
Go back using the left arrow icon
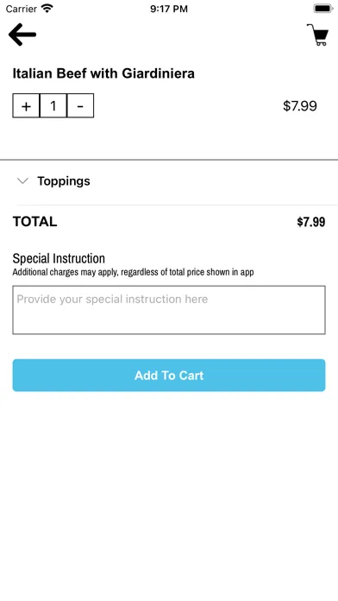tap(22, 35)
